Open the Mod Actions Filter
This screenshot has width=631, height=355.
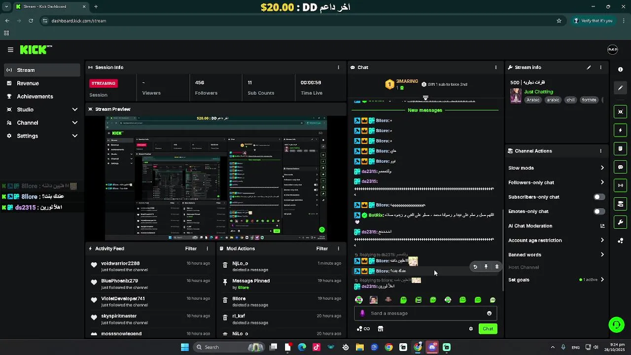pos(322,249)
